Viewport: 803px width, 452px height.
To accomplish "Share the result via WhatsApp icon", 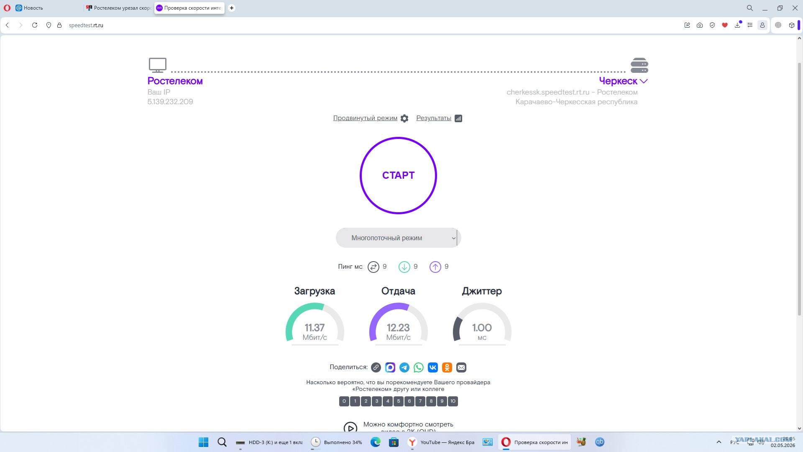I will pyautogui.click(x=419, y=367).
